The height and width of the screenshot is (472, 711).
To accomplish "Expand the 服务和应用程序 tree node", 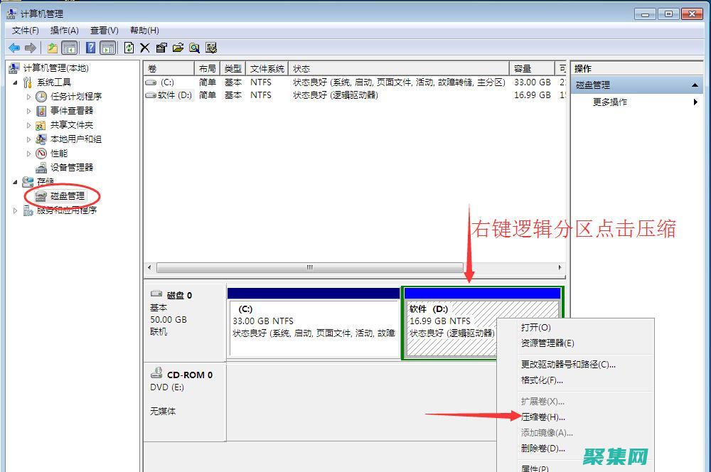I will tap(16, 210).
